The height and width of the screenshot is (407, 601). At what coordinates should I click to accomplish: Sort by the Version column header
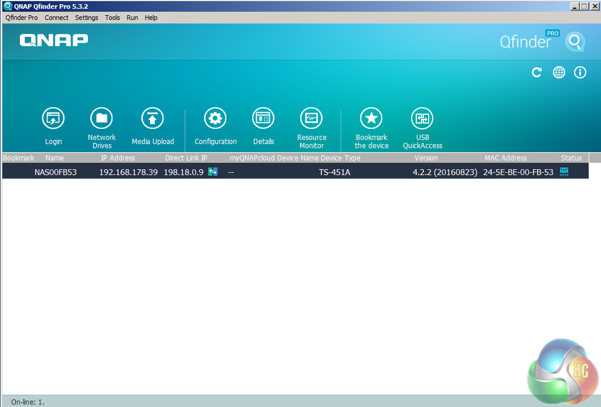pyautogui.click(x=426, y=158)
